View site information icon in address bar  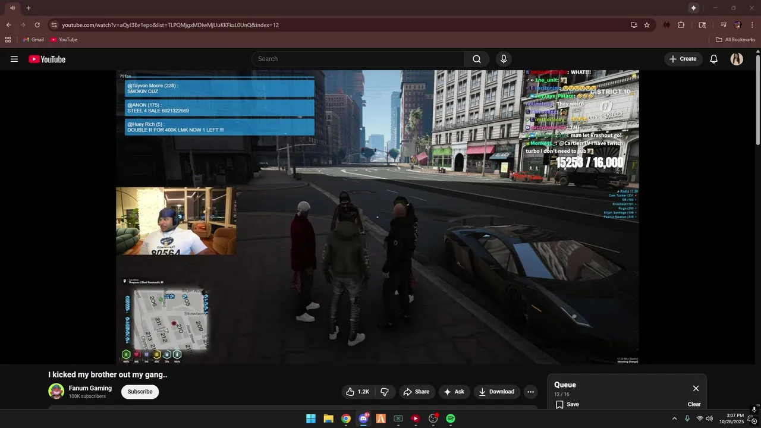pos(54,25)
